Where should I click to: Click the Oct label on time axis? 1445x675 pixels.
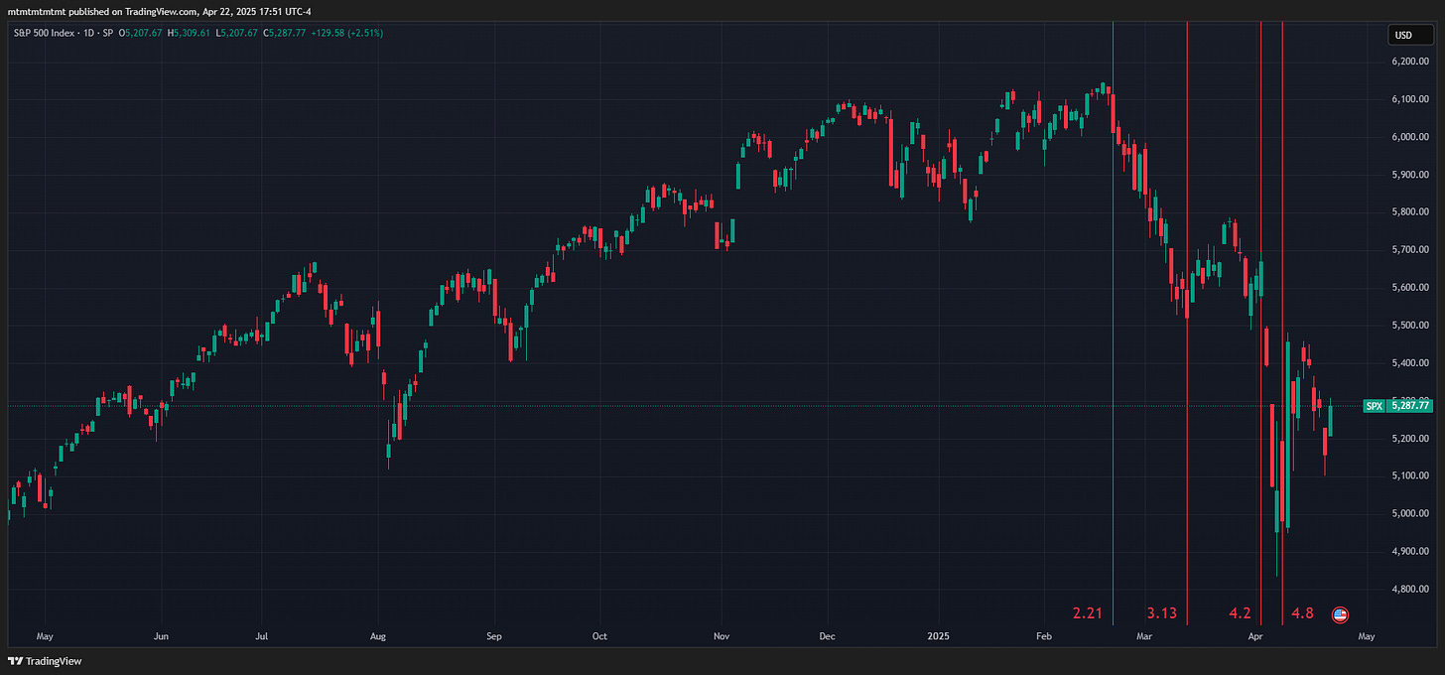click(598, 634)
